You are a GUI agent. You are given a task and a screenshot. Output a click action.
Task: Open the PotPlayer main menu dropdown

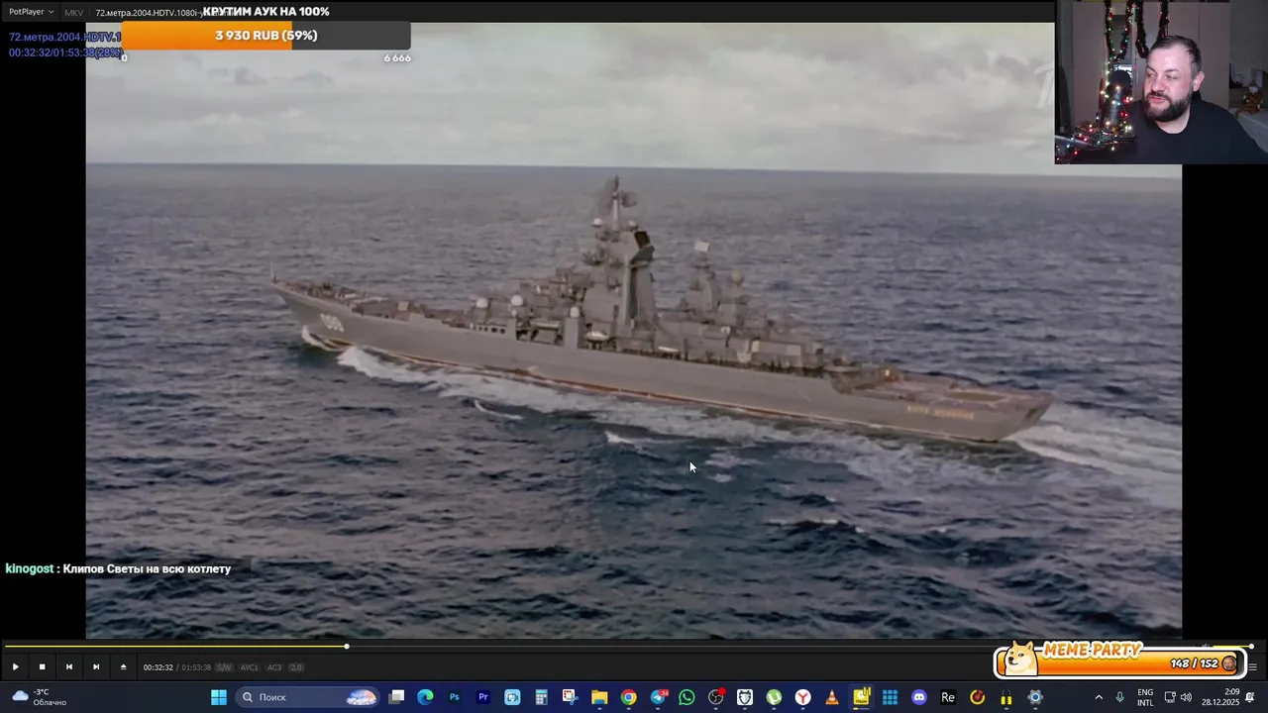tap(31, 12)
